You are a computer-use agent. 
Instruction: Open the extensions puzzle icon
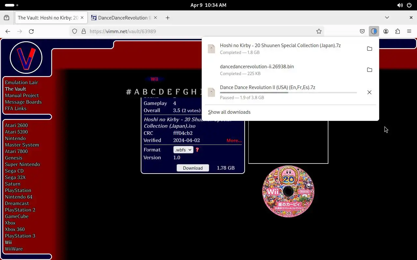click(397, 31)
